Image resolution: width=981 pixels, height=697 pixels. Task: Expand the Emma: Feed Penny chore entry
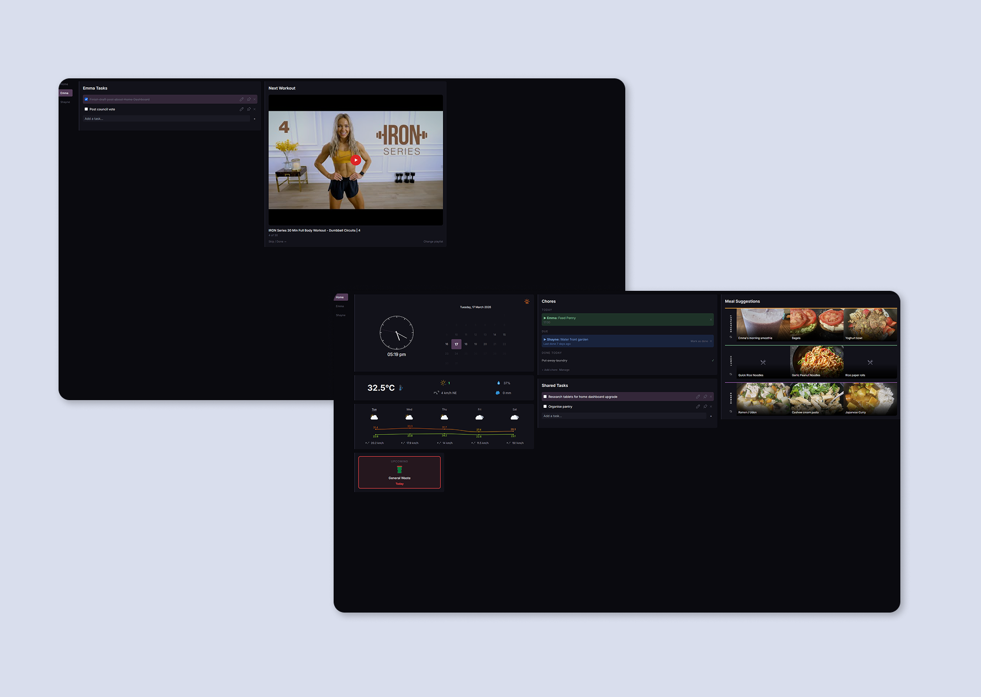click(x=545, y=318)
